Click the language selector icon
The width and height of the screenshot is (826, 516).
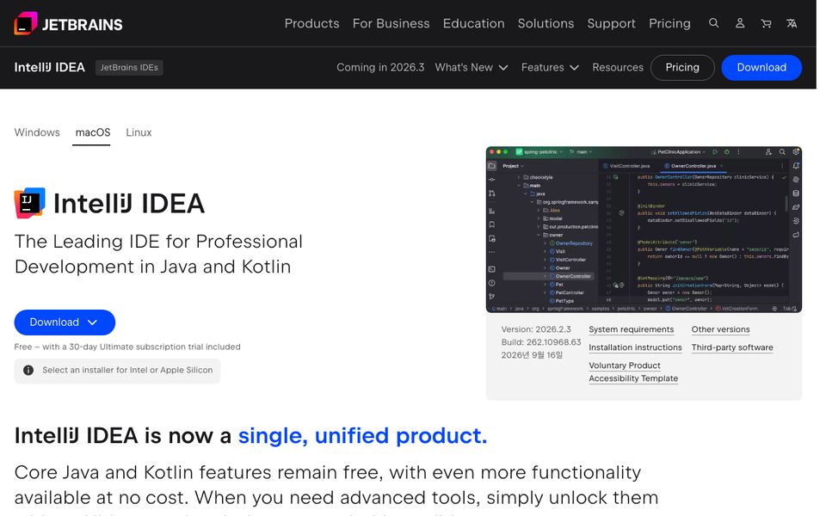click(x=792, y=23)
